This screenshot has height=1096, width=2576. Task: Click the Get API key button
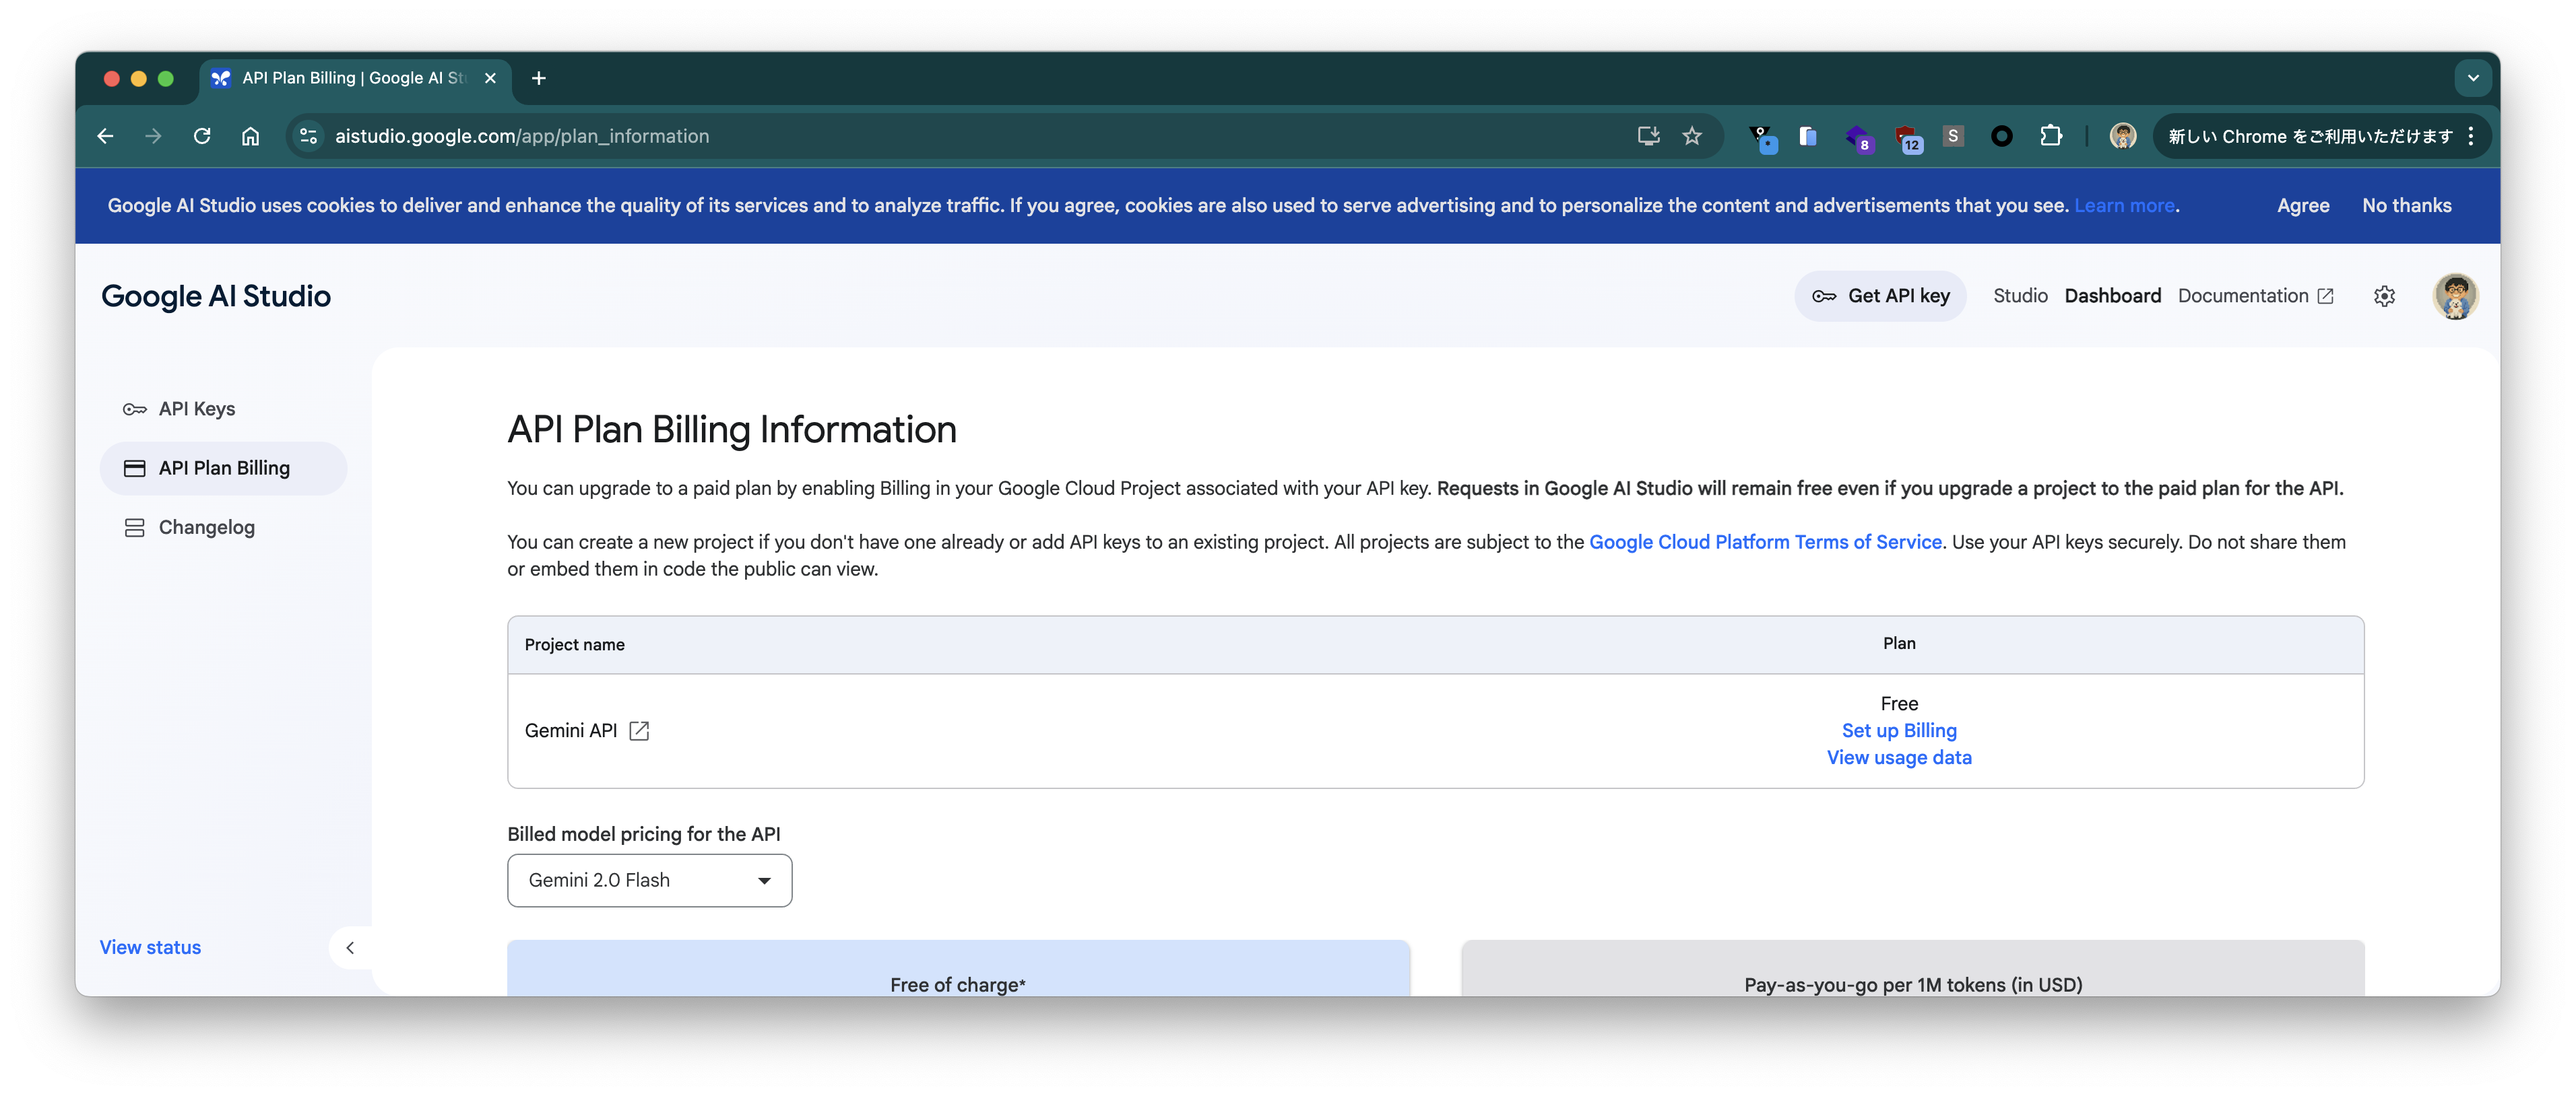click(1880, 296)
